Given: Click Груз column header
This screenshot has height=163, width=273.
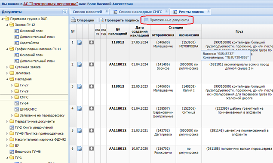Looking at the screenshot, I should (x=239, y=31).
